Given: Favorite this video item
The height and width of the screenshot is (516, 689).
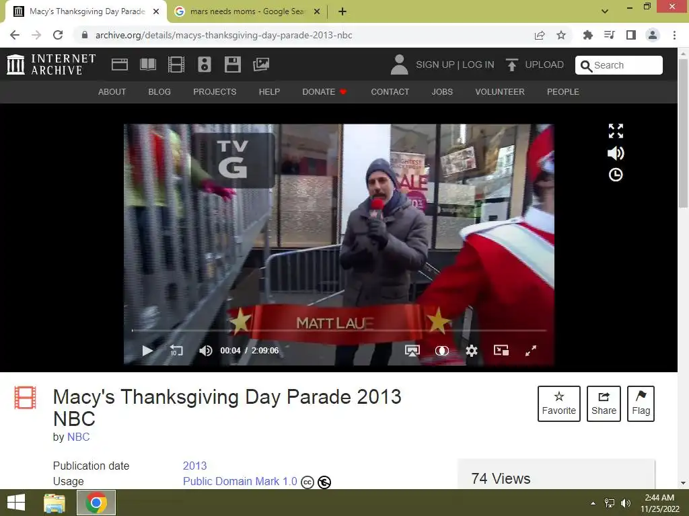Looking at the screenshot, I should (559, 404).
